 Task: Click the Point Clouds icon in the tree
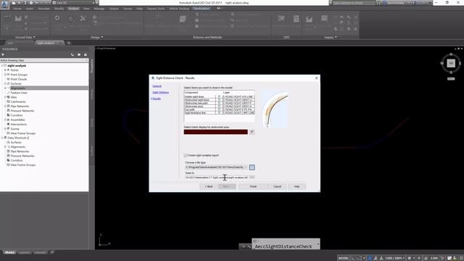8,79
